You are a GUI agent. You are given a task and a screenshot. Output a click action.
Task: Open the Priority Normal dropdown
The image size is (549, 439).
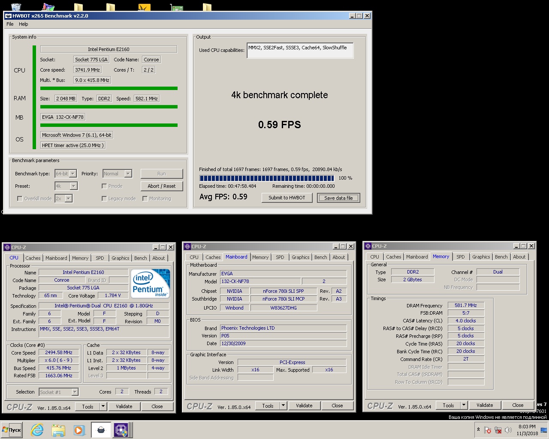click(x=117, y=174)
